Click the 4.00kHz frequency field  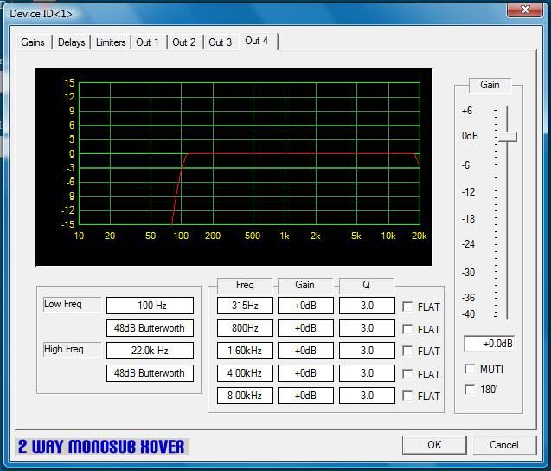[x=245, y=373]
